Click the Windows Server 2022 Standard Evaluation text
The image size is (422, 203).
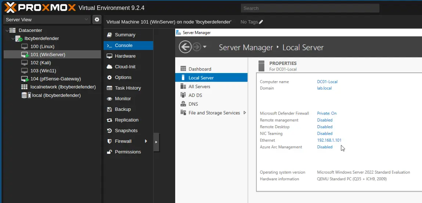363,173
